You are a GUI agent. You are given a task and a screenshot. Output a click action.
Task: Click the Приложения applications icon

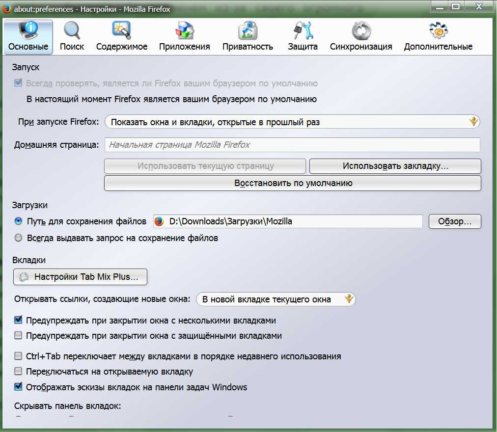tap(184, 31)
